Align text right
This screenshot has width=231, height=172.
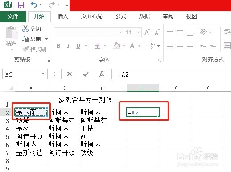click(x=190, y=46)
